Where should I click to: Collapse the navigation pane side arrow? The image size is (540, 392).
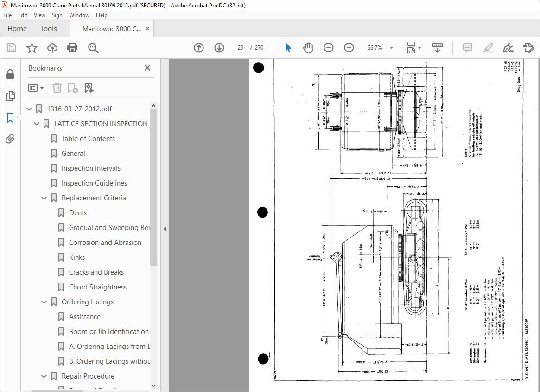165,229
